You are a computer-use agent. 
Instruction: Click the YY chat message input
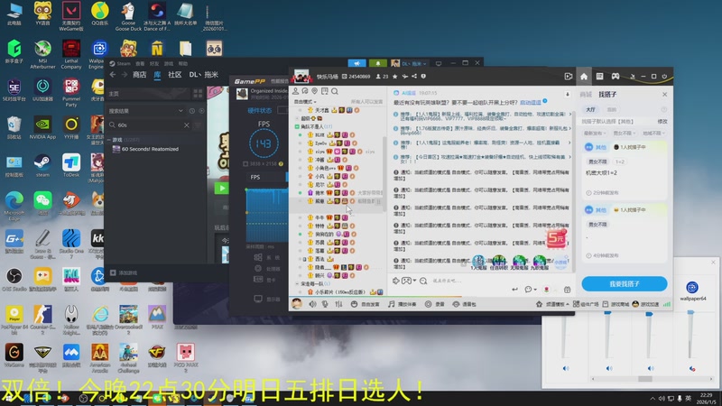pos(469,281)
